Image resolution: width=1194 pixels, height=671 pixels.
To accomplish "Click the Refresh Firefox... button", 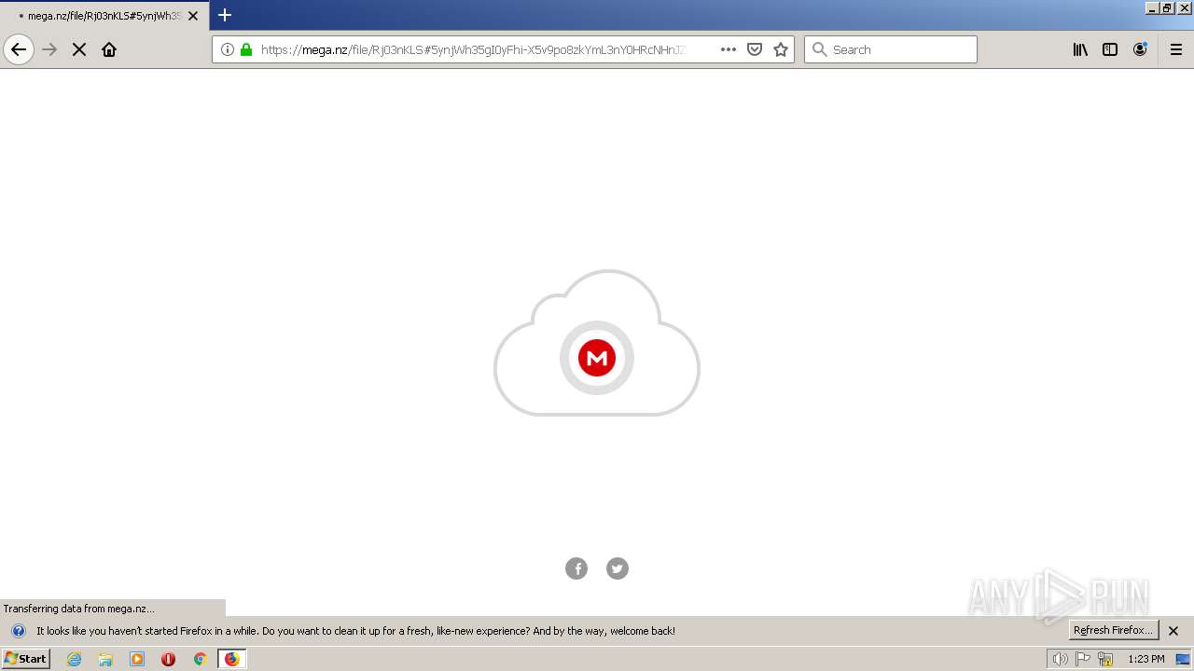I will 1113,630.
